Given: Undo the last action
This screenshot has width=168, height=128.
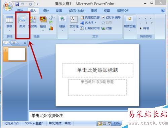Looking at the screenshot, I should (x=23, y=4).
